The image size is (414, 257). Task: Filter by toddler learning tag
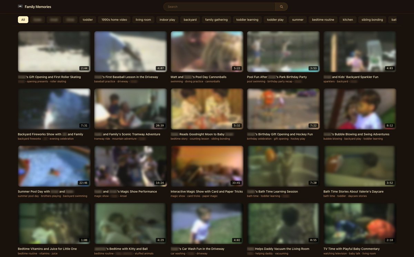coord(247,20)
